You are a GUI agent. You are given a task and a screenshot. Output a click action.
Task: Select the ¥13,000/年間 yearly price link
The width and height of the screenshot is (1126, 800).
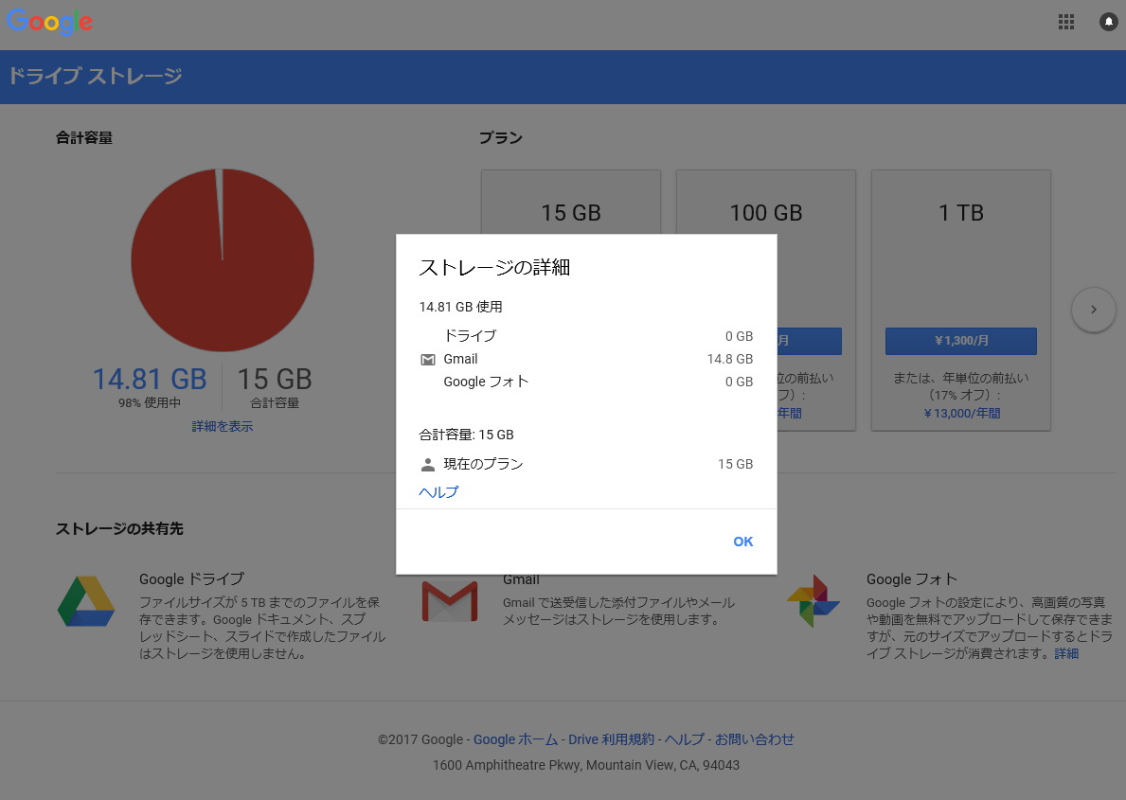[962, 414]
